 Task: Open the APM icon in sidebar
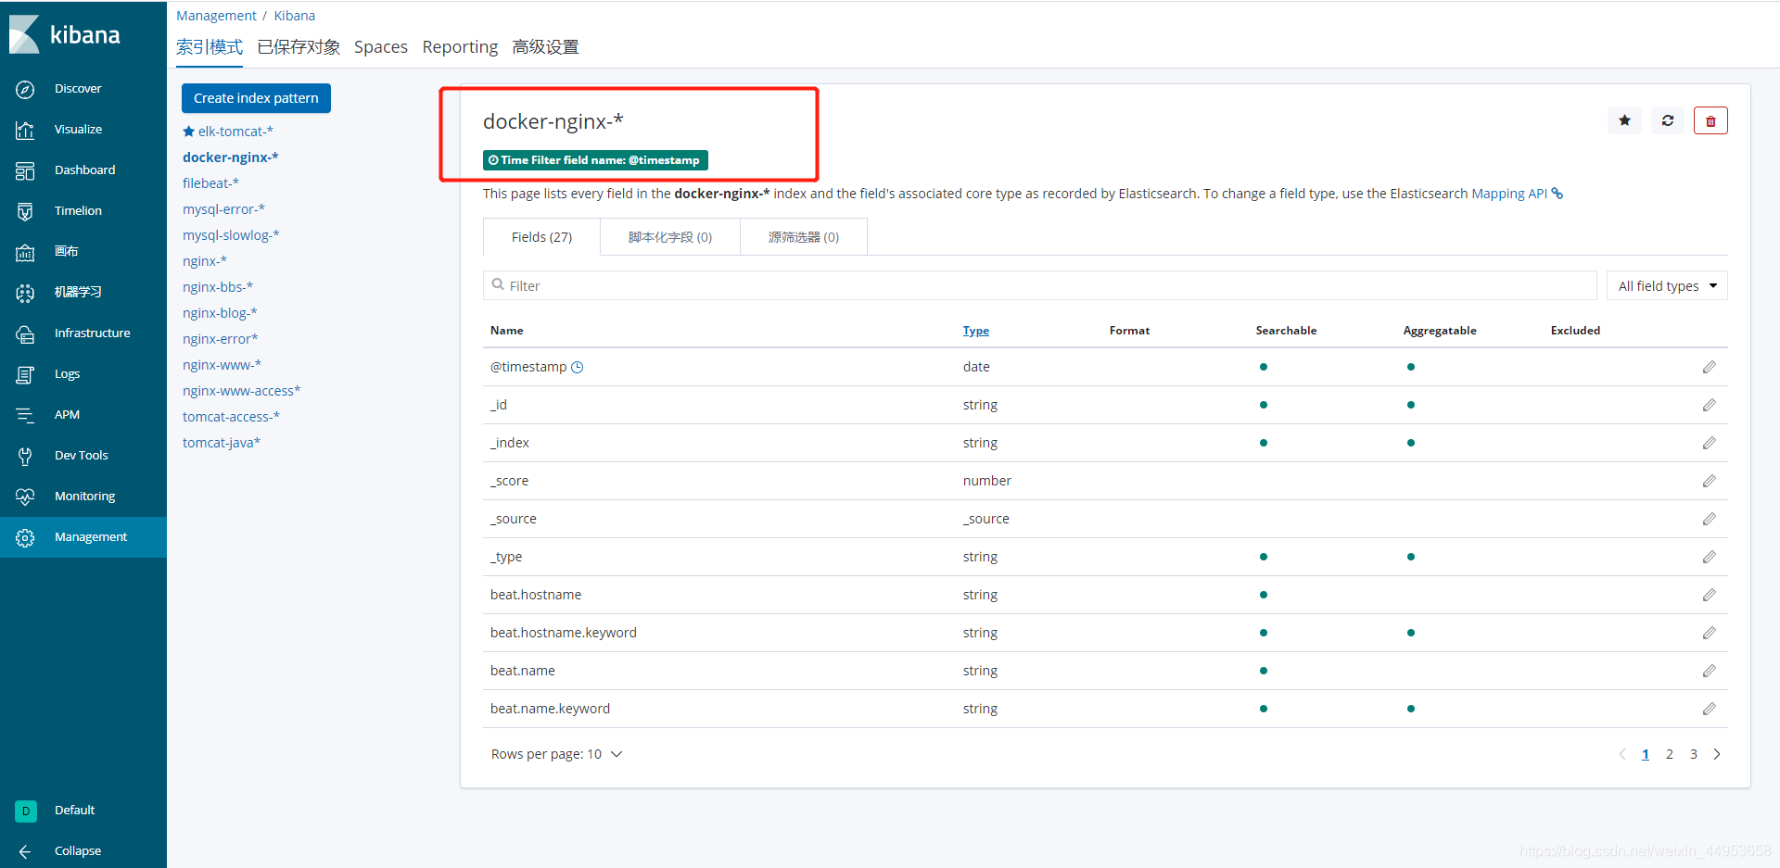pyautogui.click(x=25, y=415)
